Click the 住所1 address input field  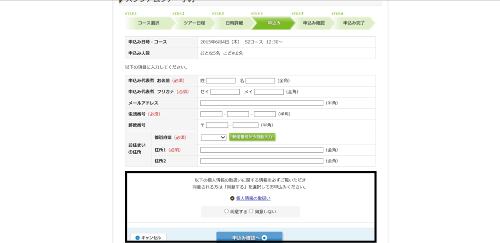tap(262, 150)
